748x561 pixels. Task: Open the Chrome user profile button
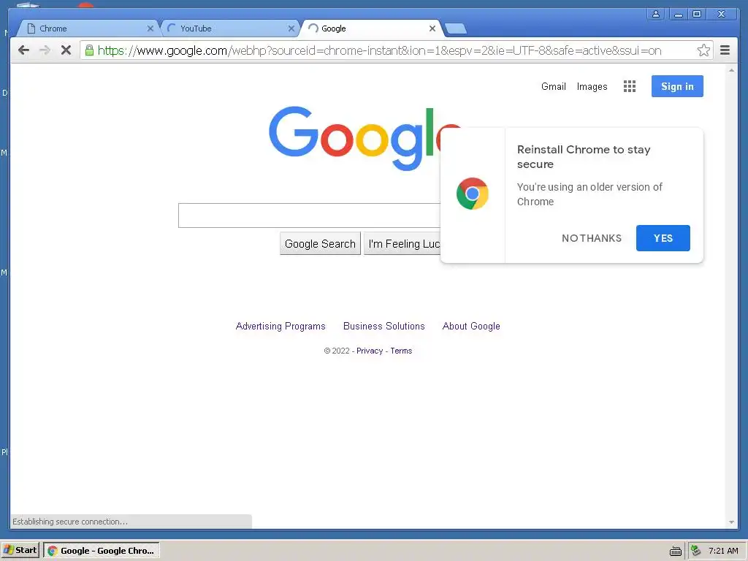pyautogui.click(x=656, y=14)
